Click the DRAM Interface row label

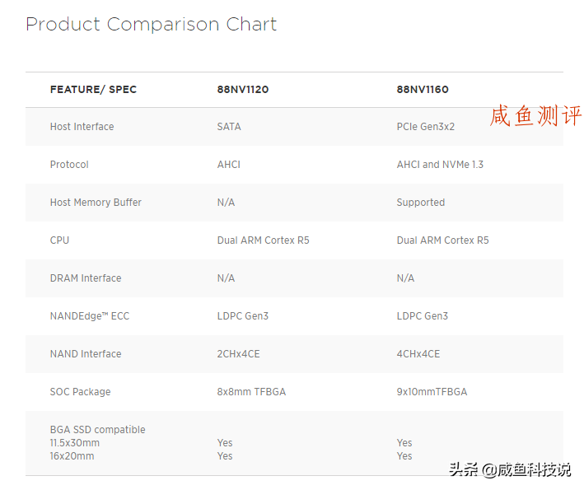[86, 278]
